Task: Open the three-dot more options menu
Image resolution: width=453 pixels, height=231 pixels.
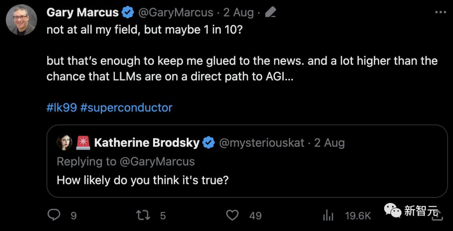Action: pos(440,13)
